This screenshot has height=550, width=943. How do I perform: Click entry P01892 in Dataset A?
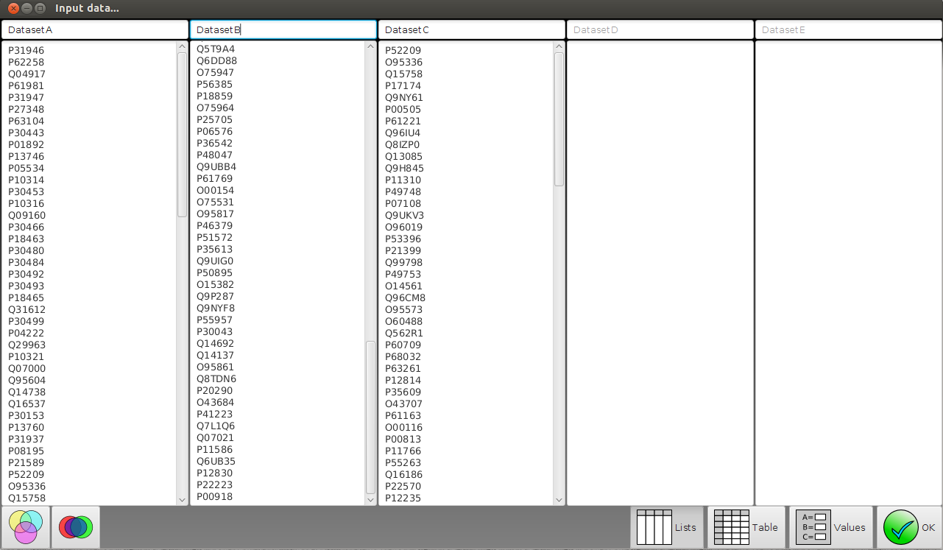click(27, 144)
